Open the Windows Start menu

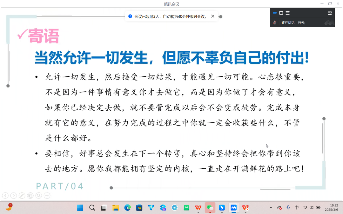point(80,208)
